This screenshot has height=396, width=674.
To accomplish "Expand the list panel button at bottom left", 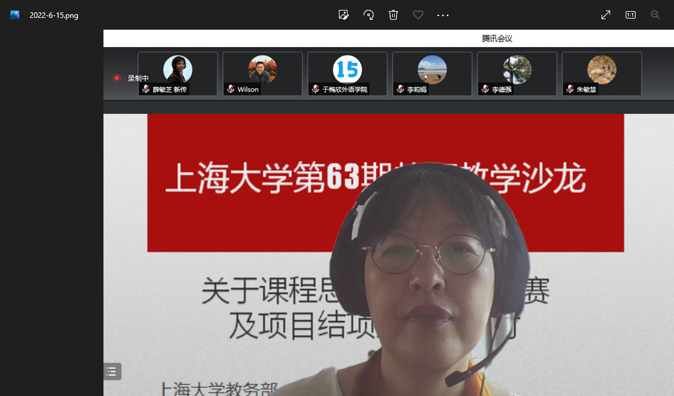I will pos(112,371).
